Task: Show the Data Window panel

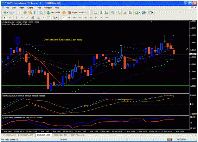Action: tap(25, 12)
